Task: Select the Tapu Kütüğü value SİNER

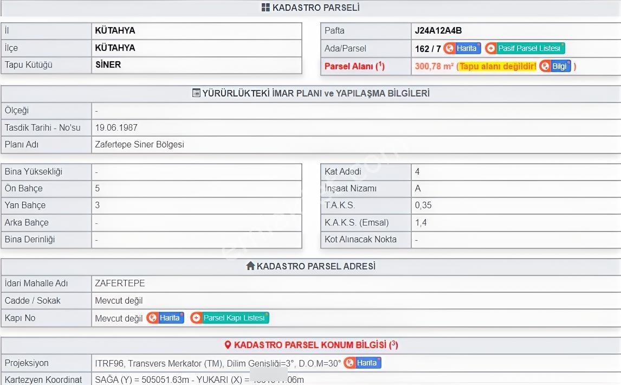Action: [108, 65]
